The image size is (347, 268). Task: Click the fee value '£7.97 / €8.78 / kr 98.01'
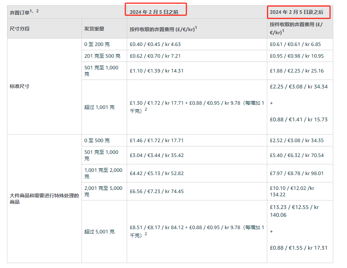point(297,173)
